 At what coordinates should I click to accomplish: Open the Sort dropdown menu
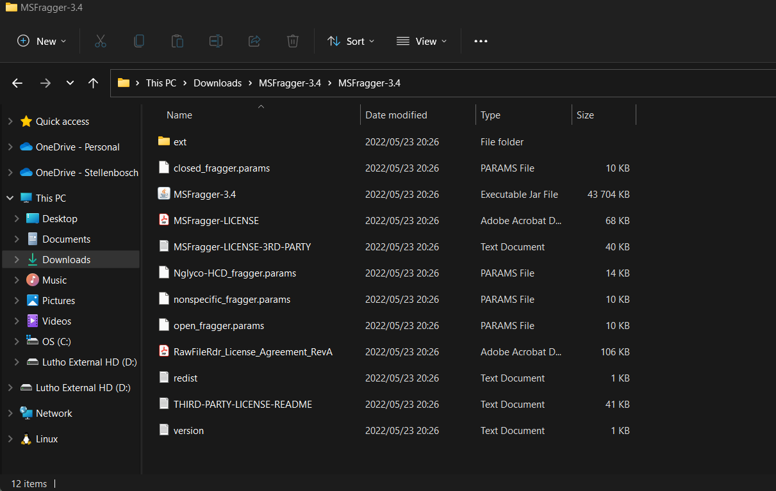tap(351, 41)
